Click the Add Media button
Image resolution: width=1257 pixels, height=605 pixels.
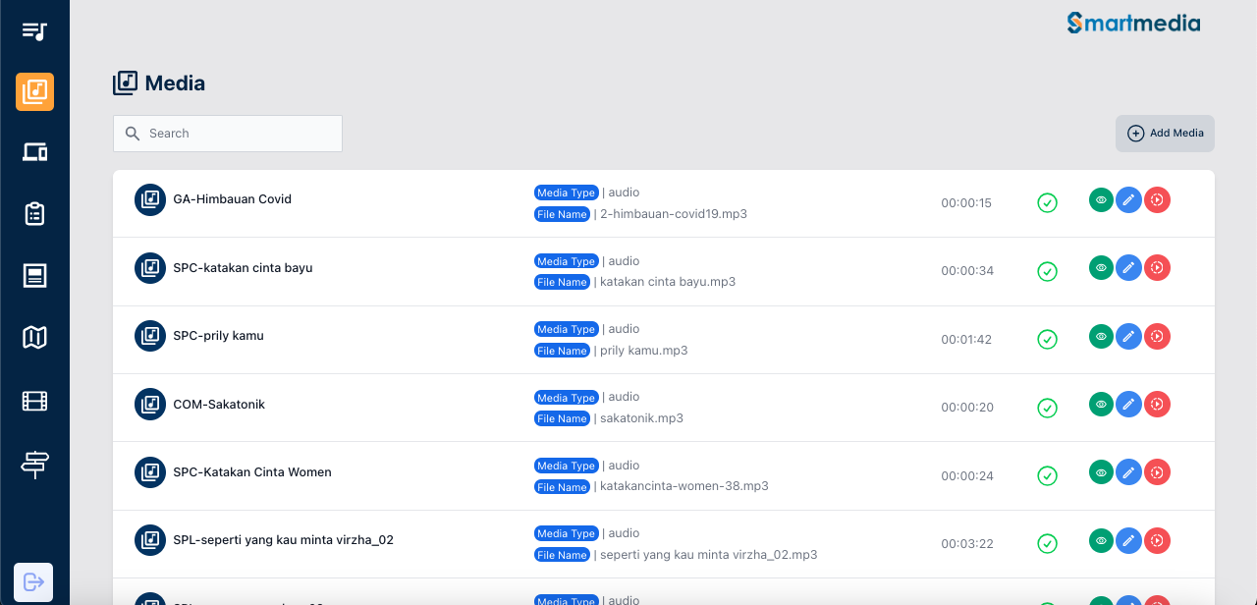click(x=1165, y=134)
